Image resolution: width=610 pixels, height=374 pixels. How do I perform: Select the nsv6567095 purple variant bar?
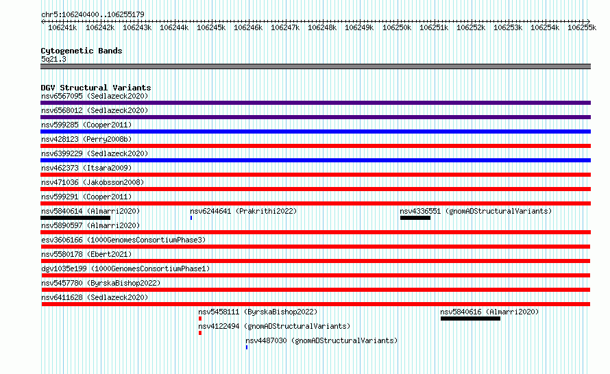tap(315, 103)
